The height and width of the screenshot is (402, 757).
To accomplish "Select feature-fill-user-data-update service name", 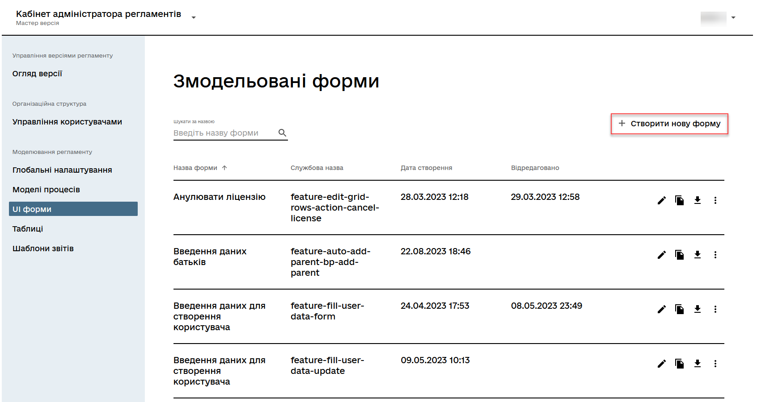I will point(327,365).
